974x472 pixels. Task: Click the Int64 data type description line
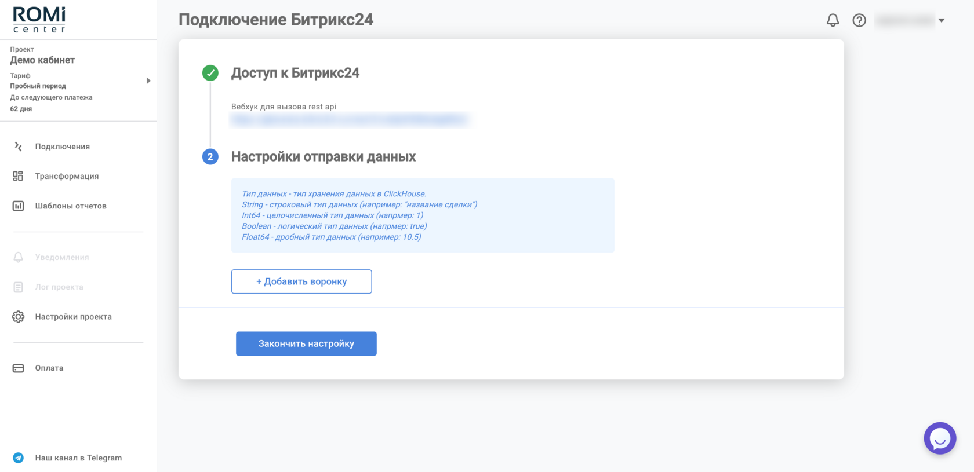[333, 215]
